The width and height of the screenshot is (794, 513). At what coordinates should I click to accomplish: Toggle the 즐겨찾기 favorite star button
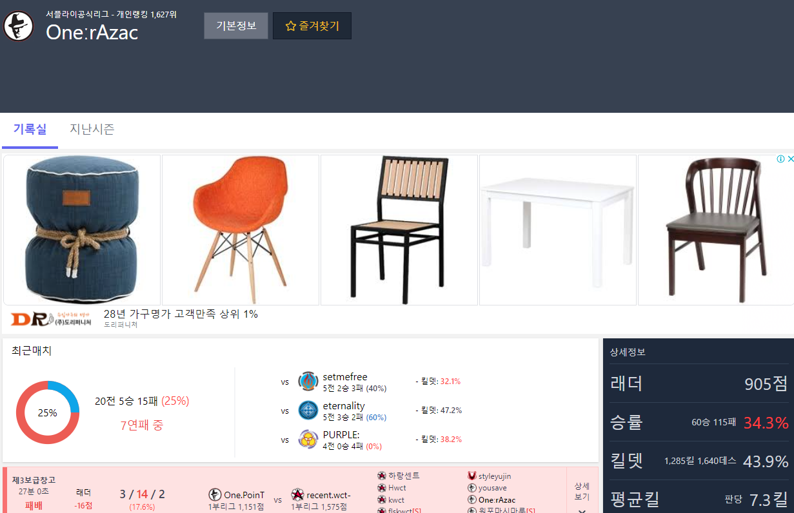tap(312, 26)
